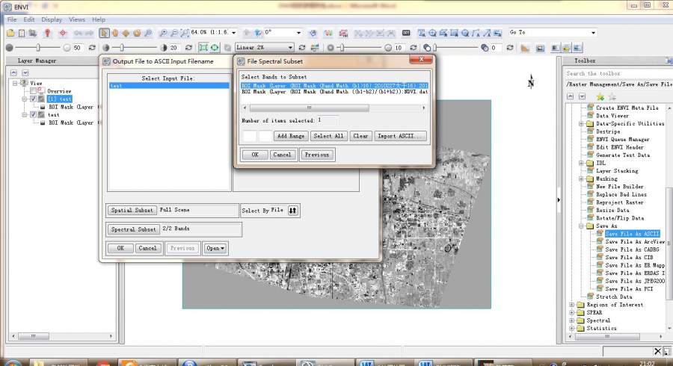Expand the Masking folder in Toolbox
Screen dimensions: 673x366
point(581,179)
